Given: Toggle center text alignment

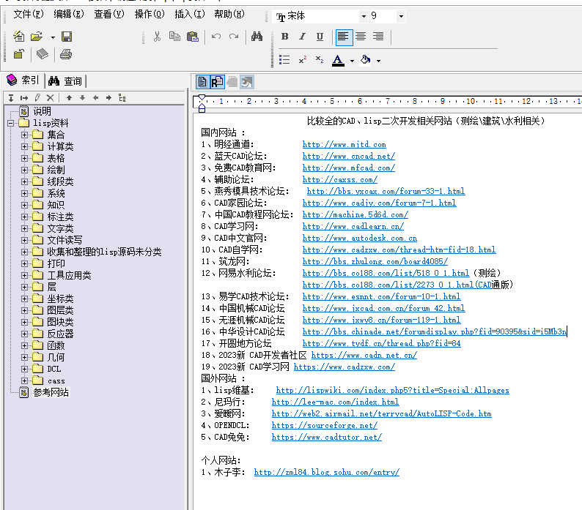Looking at the screenshot, I should pos(361,37).
